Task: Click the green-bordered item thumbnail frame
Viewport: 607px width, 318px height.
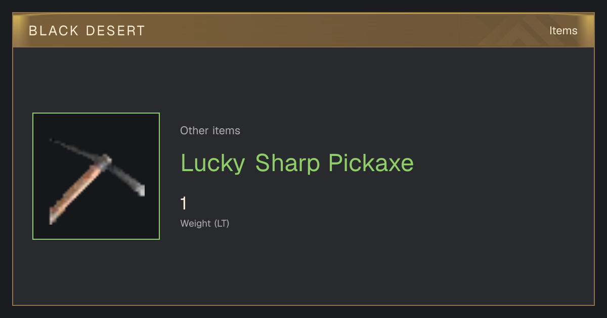Action: (x=96, y=176)
